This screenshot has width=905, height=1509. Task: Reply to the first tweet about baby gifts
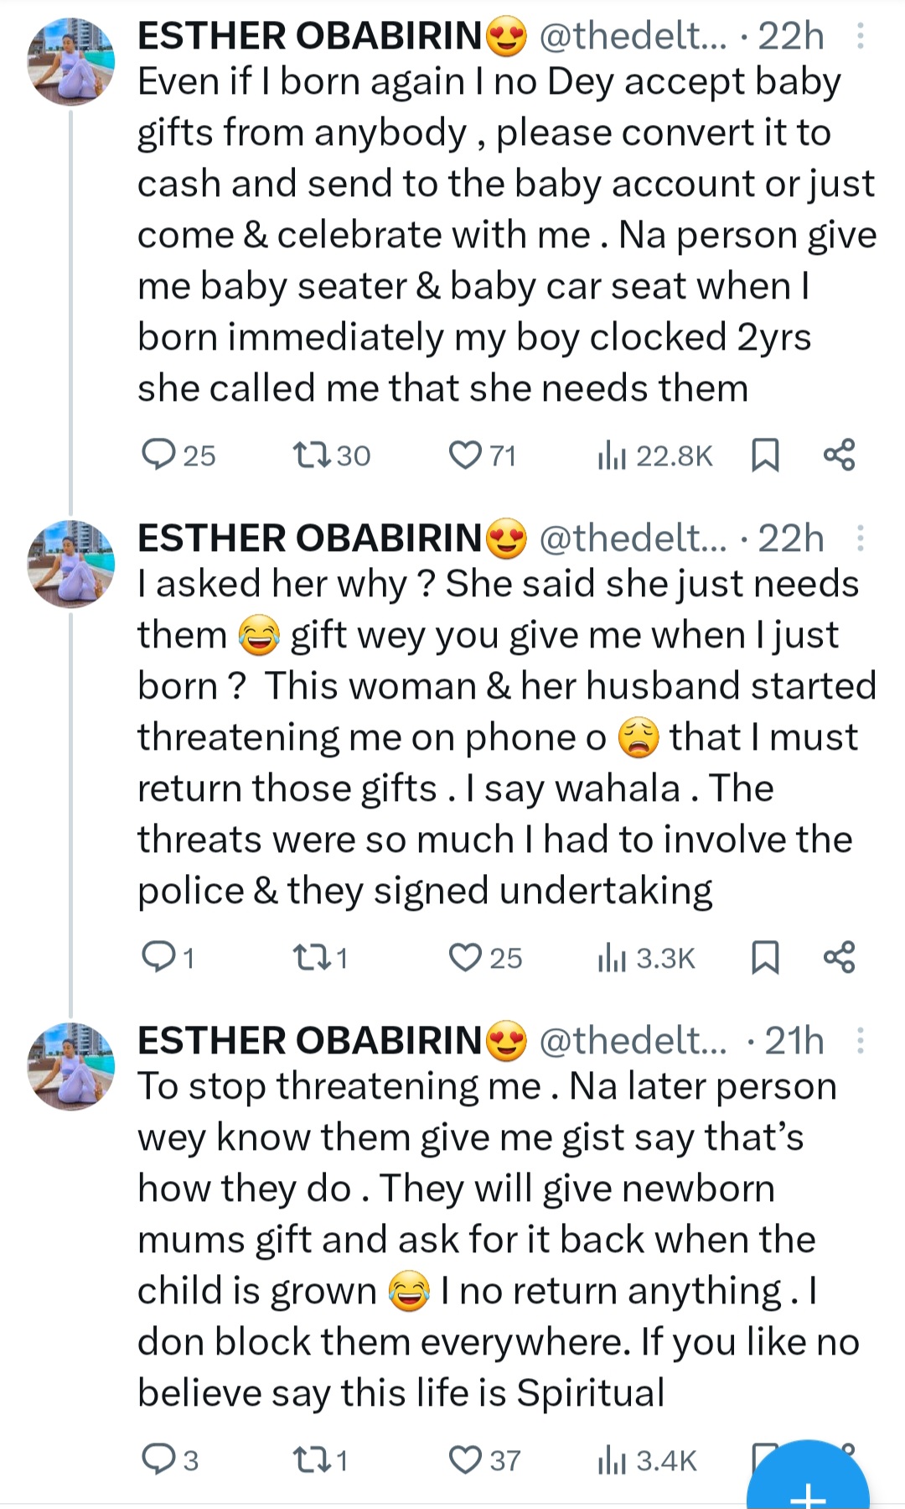point(158,455)
